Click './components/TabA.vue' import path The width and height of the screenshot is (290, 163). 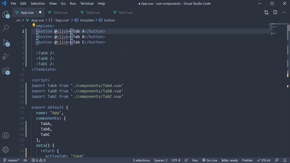pos(97,86)
